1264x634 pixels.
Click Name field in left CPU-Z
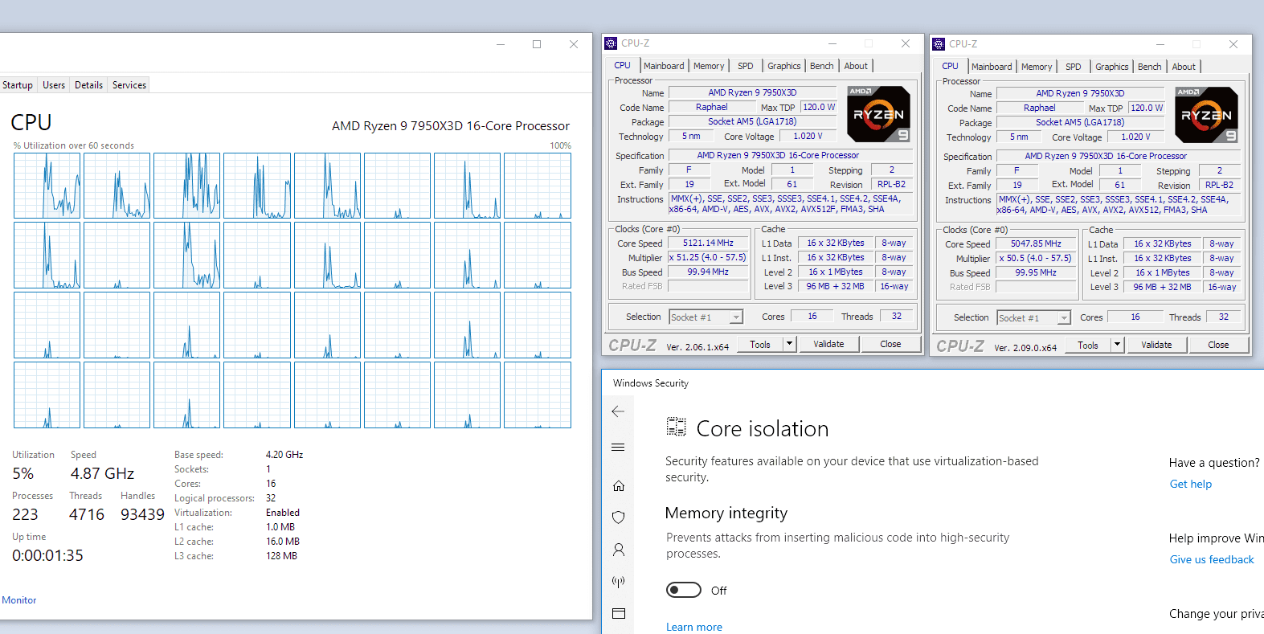pos(752,92)
